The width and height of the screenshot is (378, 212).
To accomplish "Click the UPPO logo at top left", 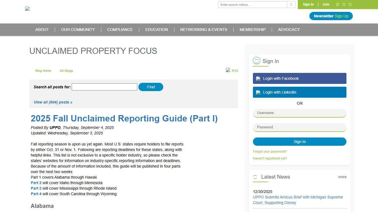I will click(x=27, y=9).
